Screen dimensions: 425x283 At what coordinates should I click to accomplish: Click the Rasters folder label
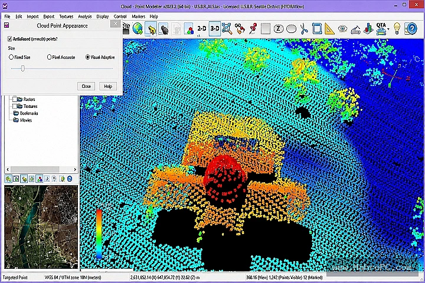click(x=30, y=99)
